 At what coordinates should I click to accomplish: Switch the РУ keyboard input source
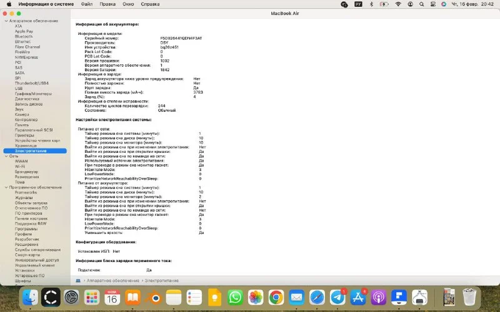point(358,4)
